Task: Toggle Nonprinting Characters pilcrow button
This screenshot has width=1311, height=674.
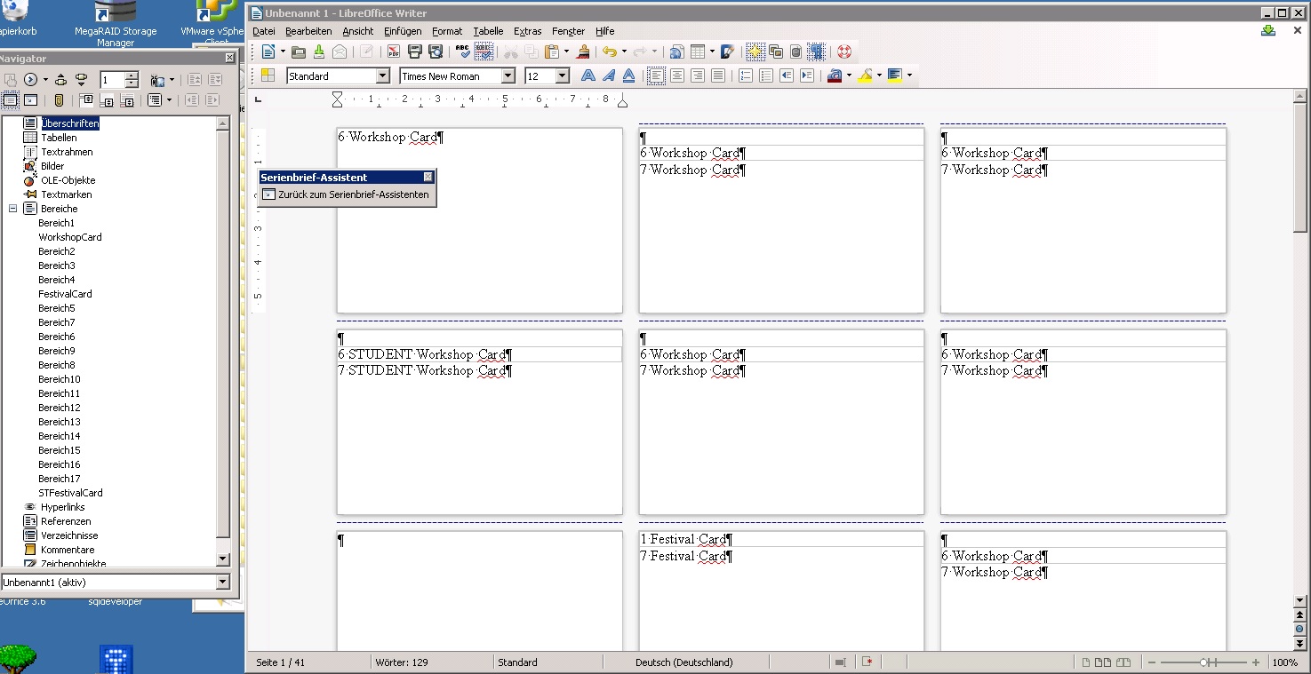Action: coord(816,52)
